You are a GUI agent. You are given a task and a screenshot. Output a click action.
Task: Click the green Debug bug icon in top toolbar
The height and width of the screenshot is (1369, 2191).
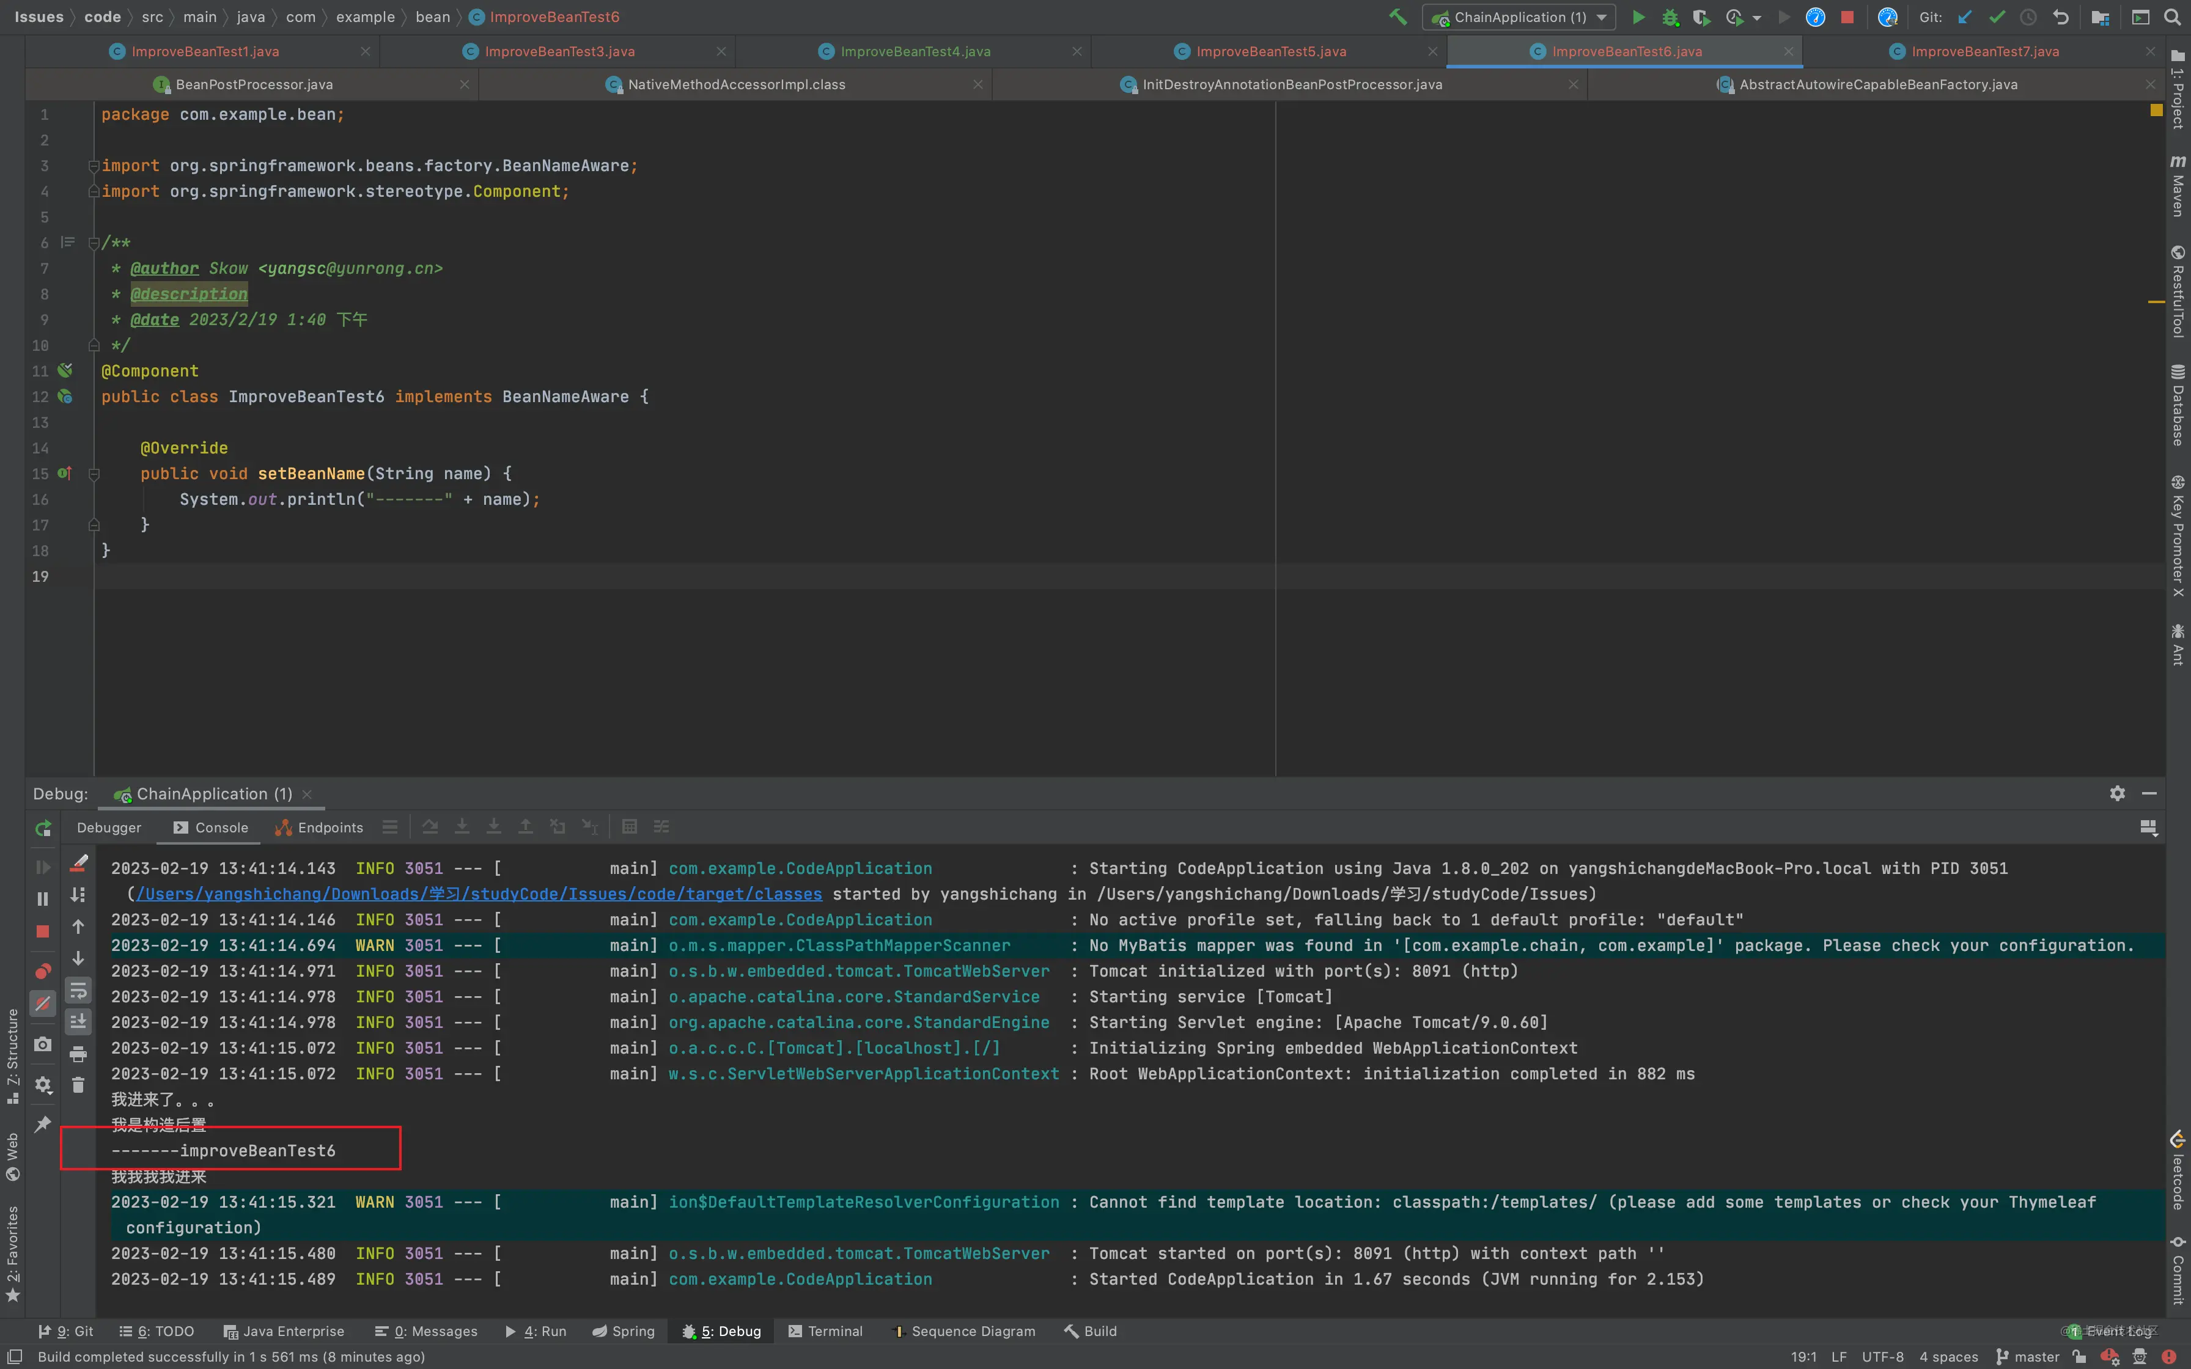(x=1670, y=17)
